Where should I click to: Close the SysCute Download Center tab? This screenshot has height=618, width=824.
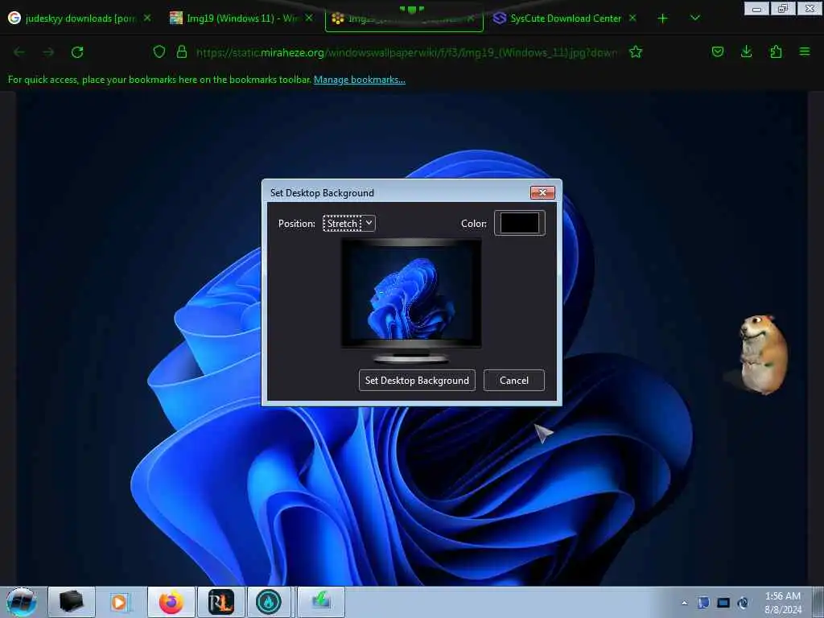click(x=632, y=19)
